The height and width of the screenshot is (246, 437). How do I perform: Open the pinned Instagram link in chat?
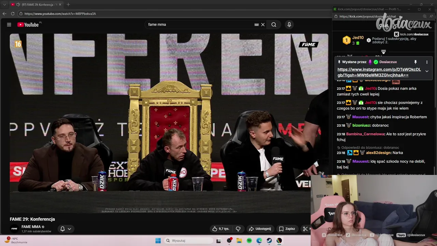[x=379, y=72]
